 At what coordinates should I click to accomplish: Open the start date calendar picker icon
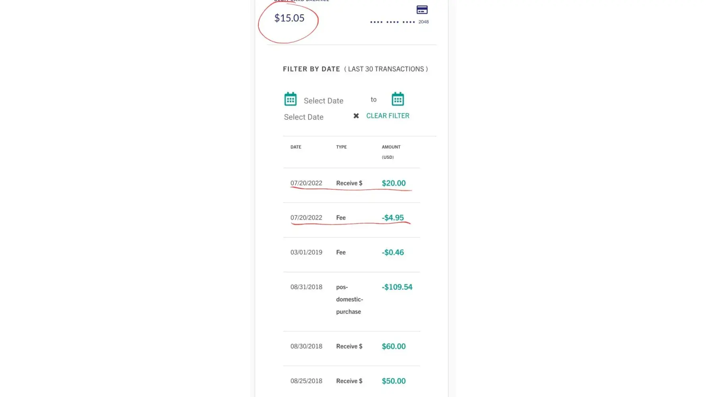point(290,99)
